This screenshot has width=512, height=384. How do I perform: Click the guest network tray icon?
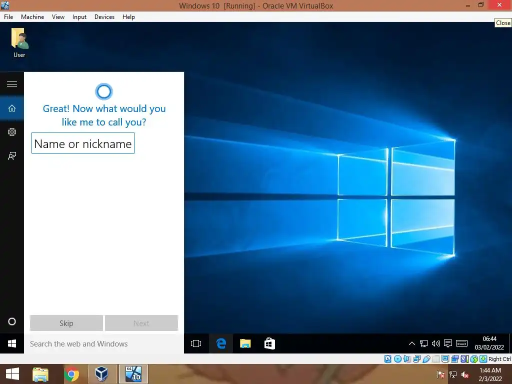(x=424, y=343)
